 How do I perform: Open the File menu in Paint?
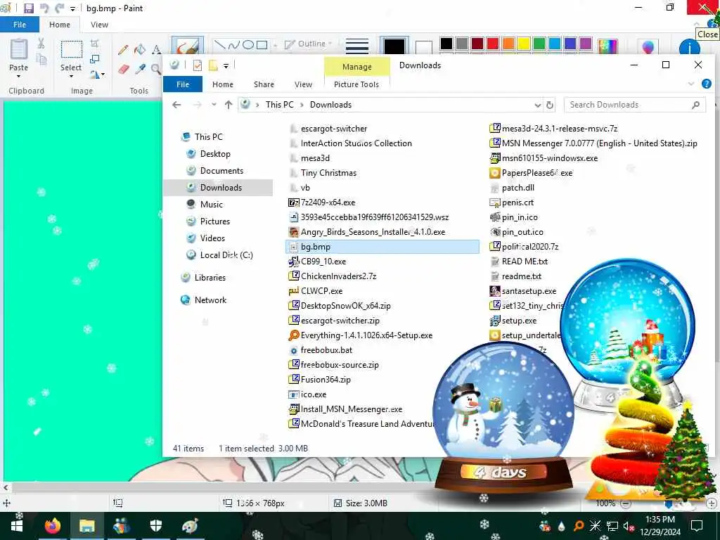tap(20, 25)
